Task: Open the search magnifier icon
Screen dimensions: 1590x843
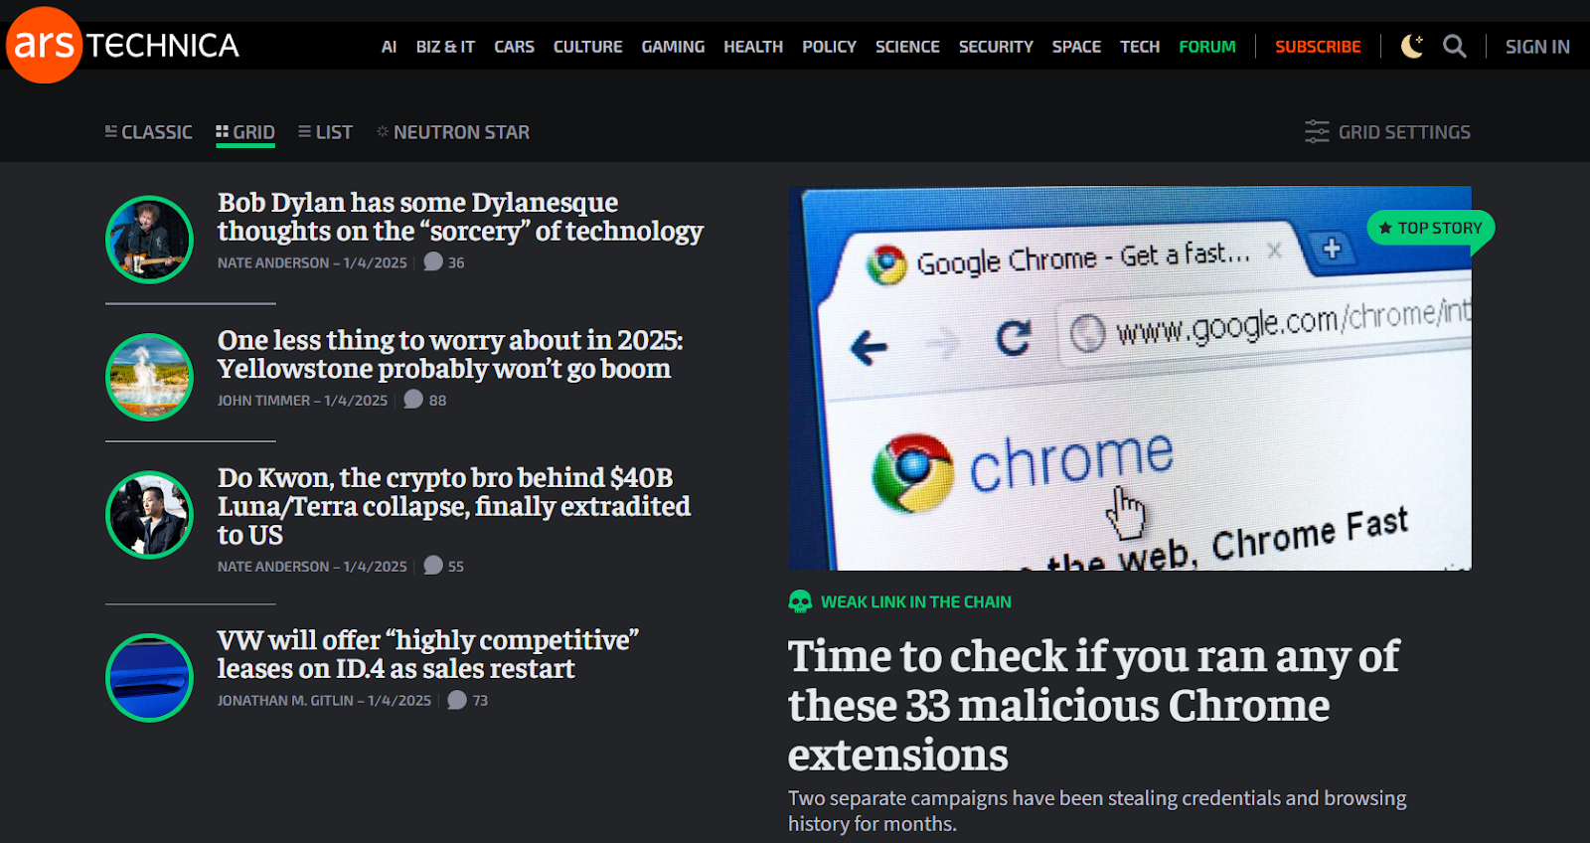Action: tap(1455, 46)
